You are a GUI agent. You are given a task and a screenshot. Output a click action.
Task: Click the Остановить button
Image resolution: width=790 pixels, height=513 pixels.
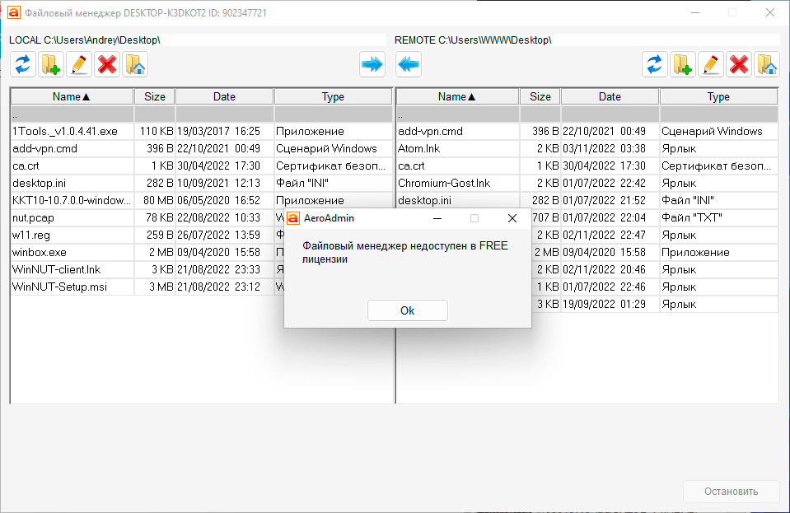click(x=731, y=492)
